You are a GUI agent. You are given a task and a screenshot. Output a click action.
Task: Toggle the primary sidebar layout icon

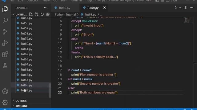click(x=157, y=1)
